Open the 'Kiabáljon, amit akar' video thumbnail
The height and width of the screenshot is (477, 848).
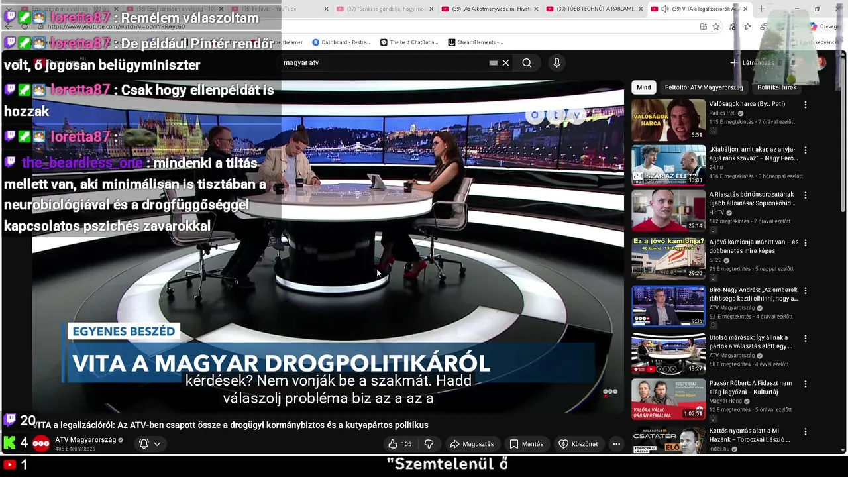(x=668, y=166)
